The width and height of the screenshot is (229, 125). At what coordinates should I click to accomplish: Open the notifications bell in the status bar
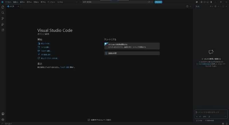pyautogui.click(x=227, y=124)
